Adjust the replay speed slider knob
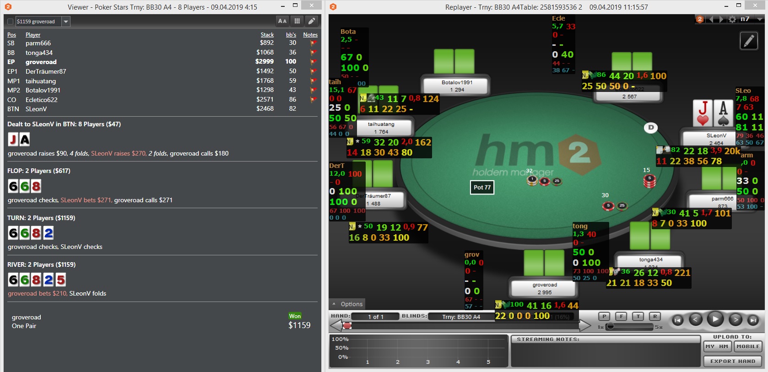 click(x=610, y=327)
